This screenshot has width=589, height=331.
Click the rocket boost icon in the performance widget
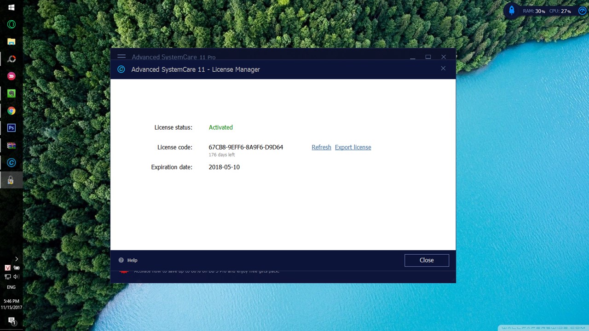click(x=511, y=11)
